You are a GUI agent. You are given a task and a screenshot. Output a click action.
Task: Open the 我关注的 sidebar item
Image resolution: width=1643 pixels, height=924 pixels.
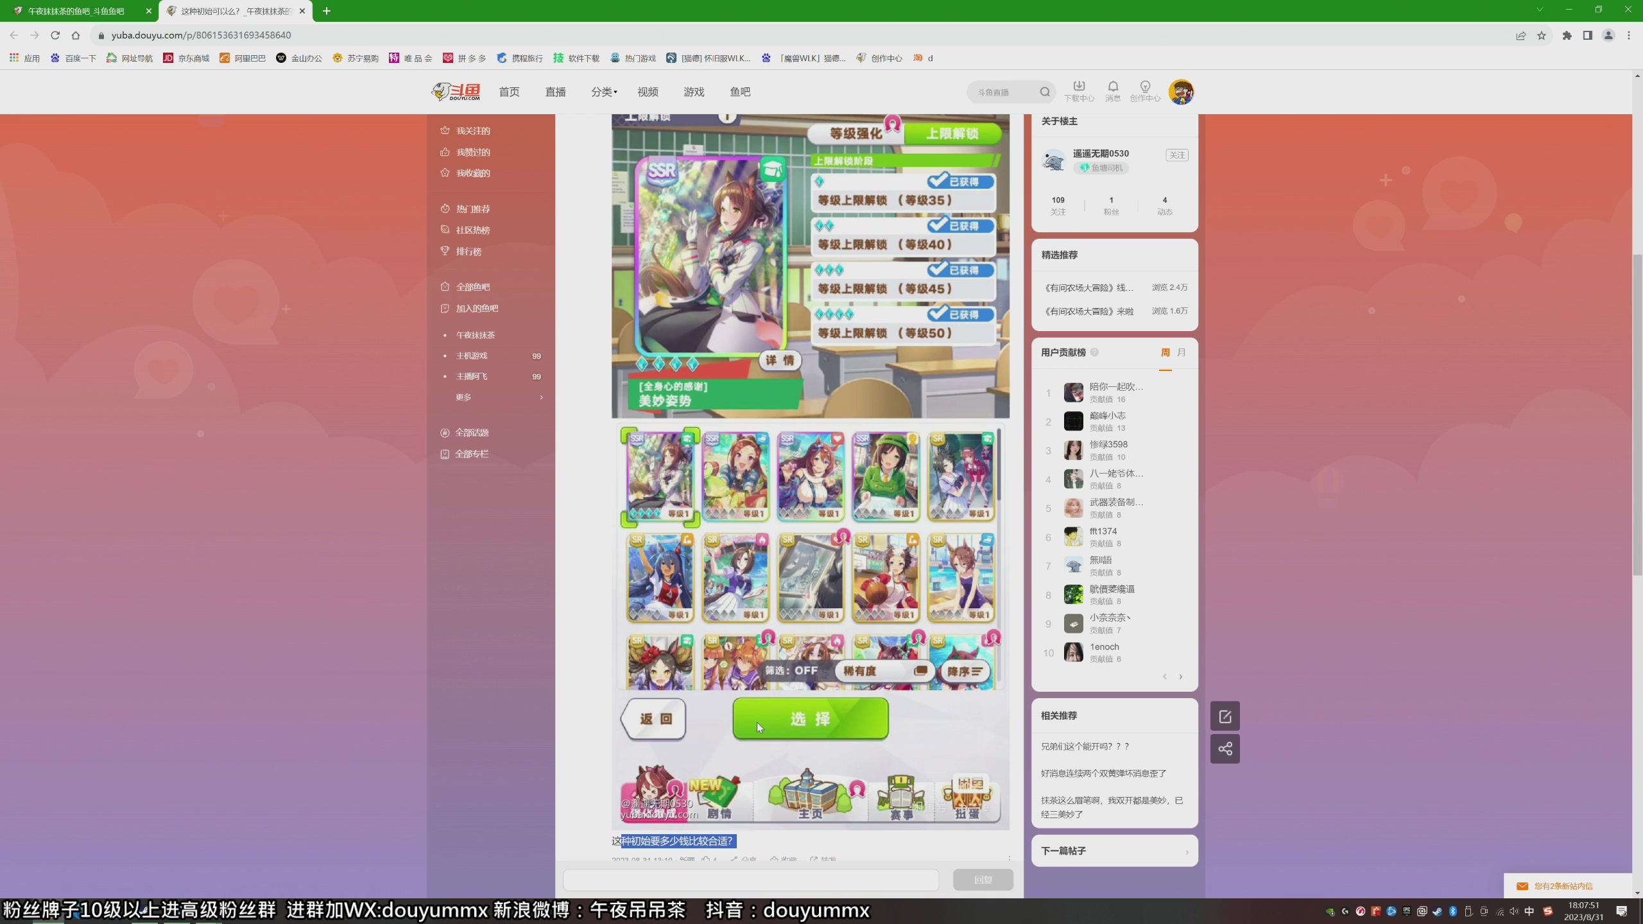(x=466, y=131)
